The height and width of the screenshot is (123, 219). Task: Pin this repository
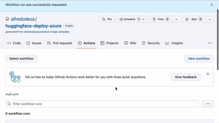click(107, 19)
